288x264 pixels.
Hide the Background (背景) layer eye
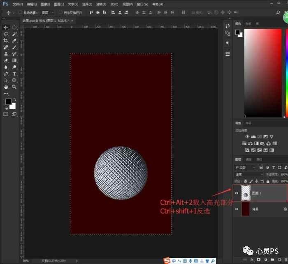pyautogui.click(x=237, y=209)
